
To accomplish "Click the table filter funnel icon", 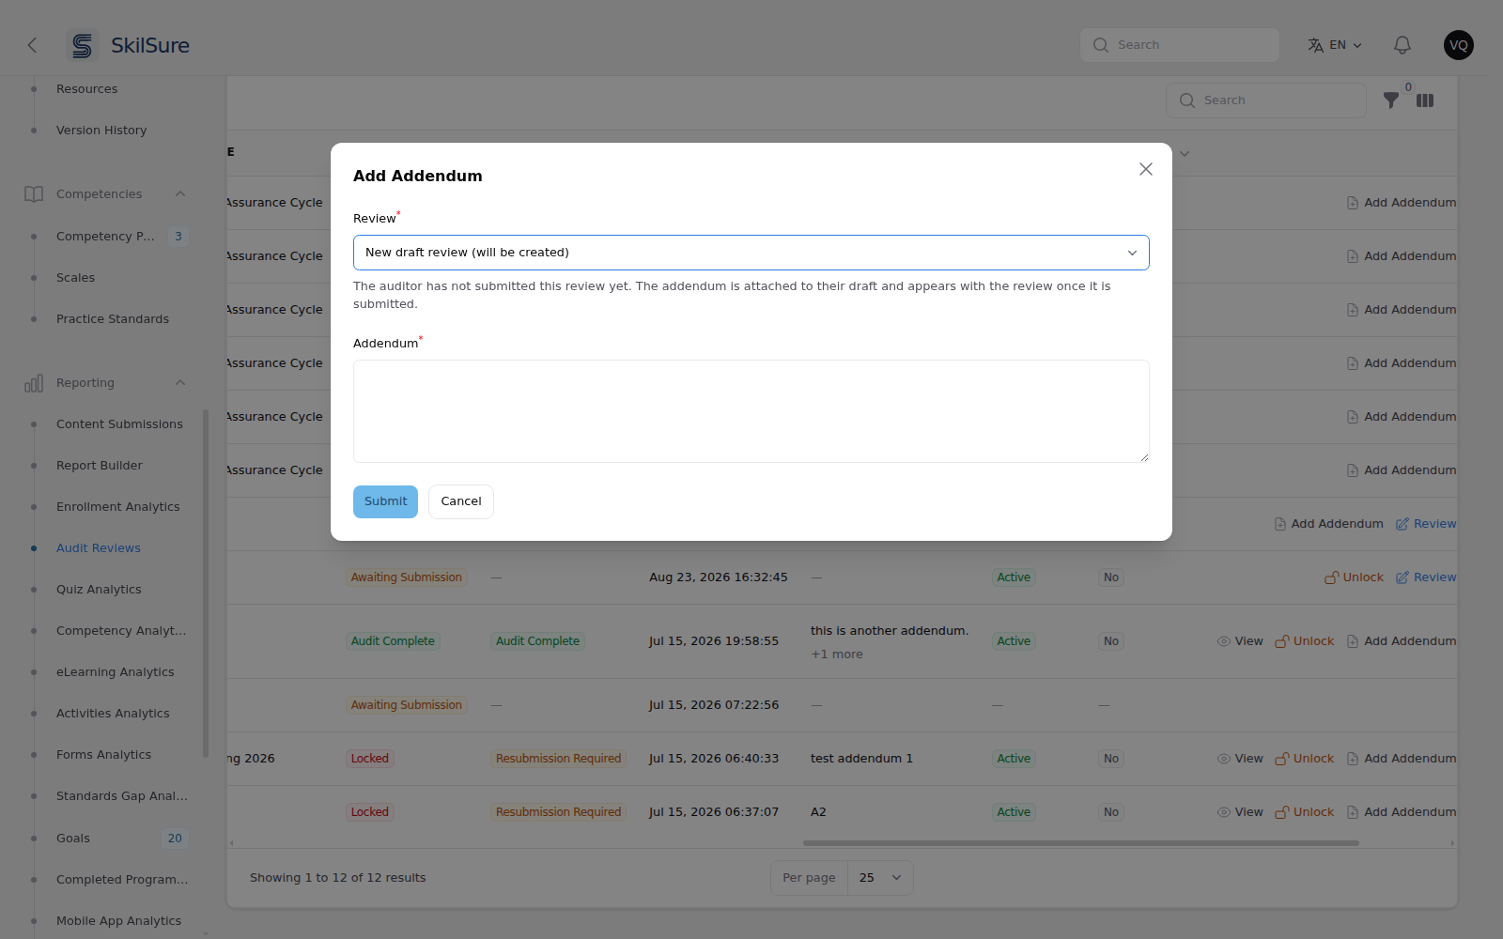I will (1391, 100).
